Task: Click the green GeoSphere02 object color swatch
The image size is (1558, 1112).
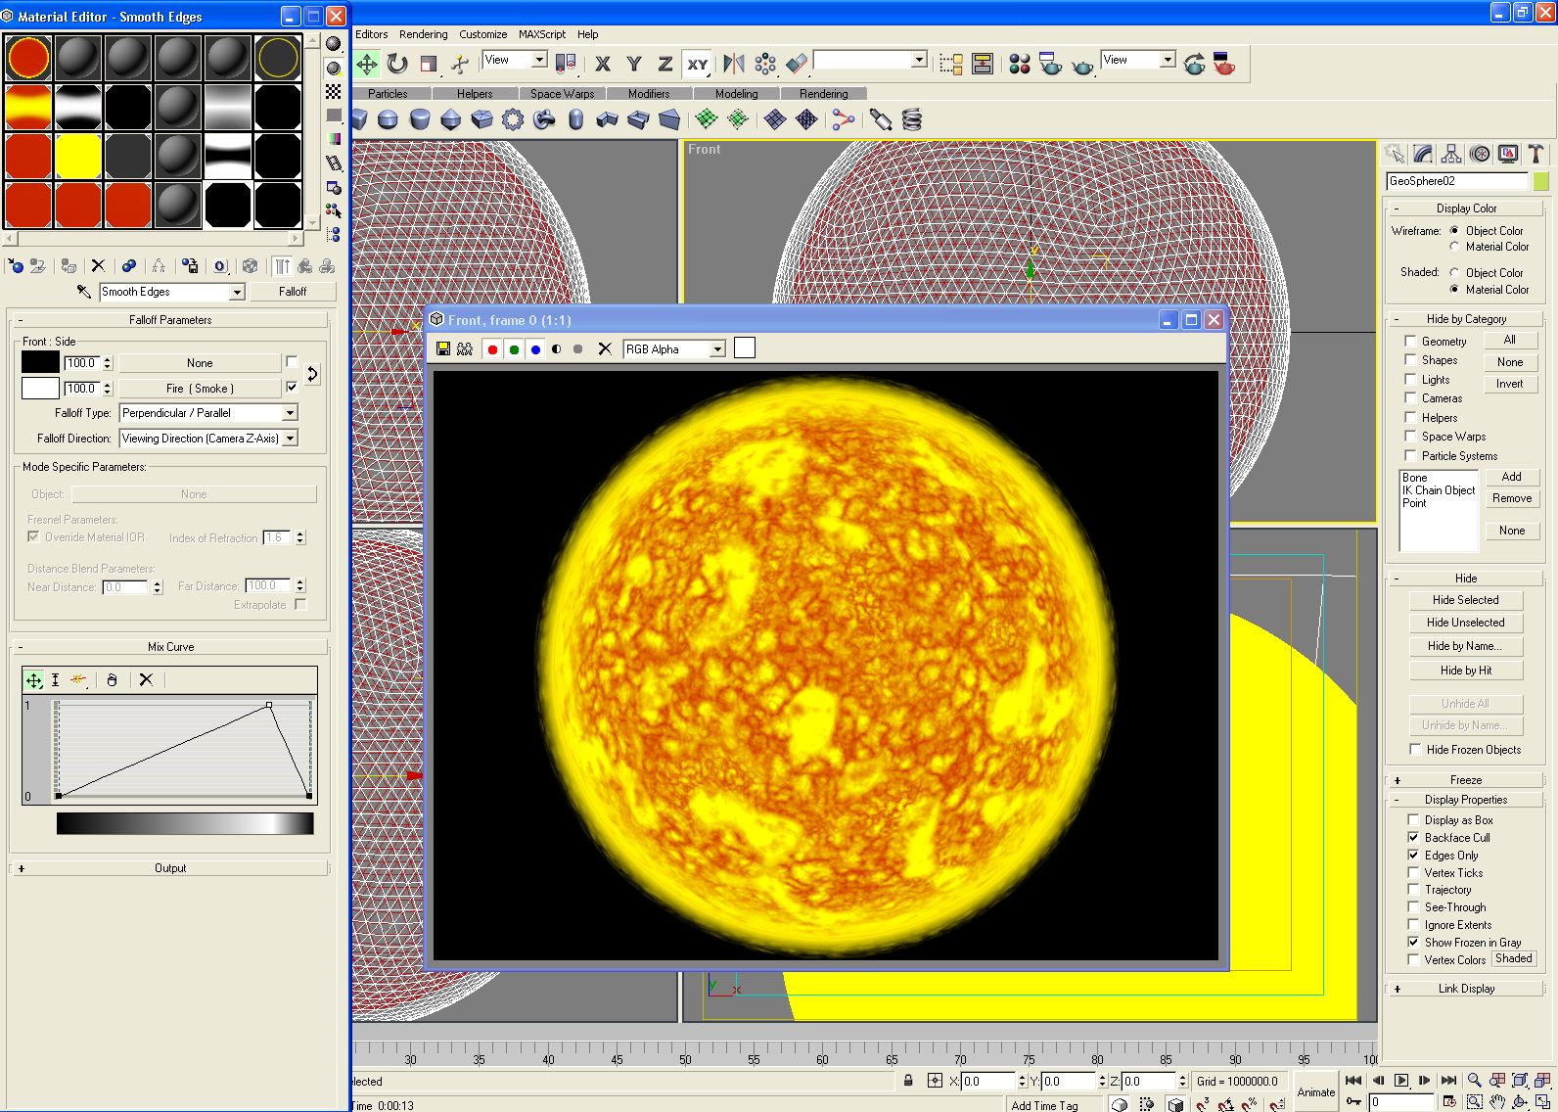Action: point(1541,181)
